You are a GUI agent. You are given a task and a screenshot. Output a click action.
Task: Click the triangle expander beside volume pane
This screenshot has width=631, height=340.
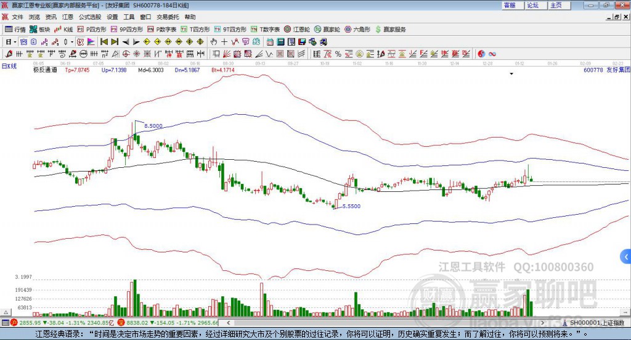click(6, 312)
